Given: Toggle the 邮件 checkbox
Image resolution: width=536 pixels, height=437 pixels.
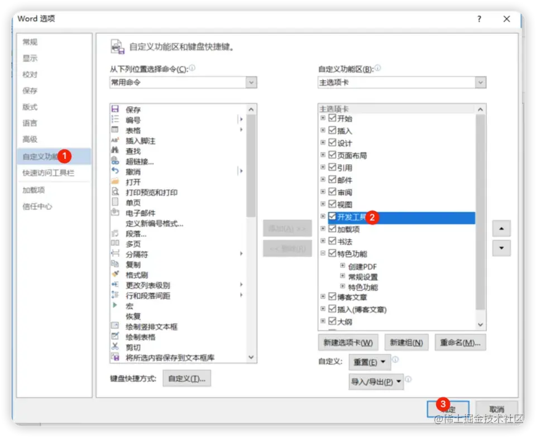Looking at the screenshot, I should click(x=332, y=179).
